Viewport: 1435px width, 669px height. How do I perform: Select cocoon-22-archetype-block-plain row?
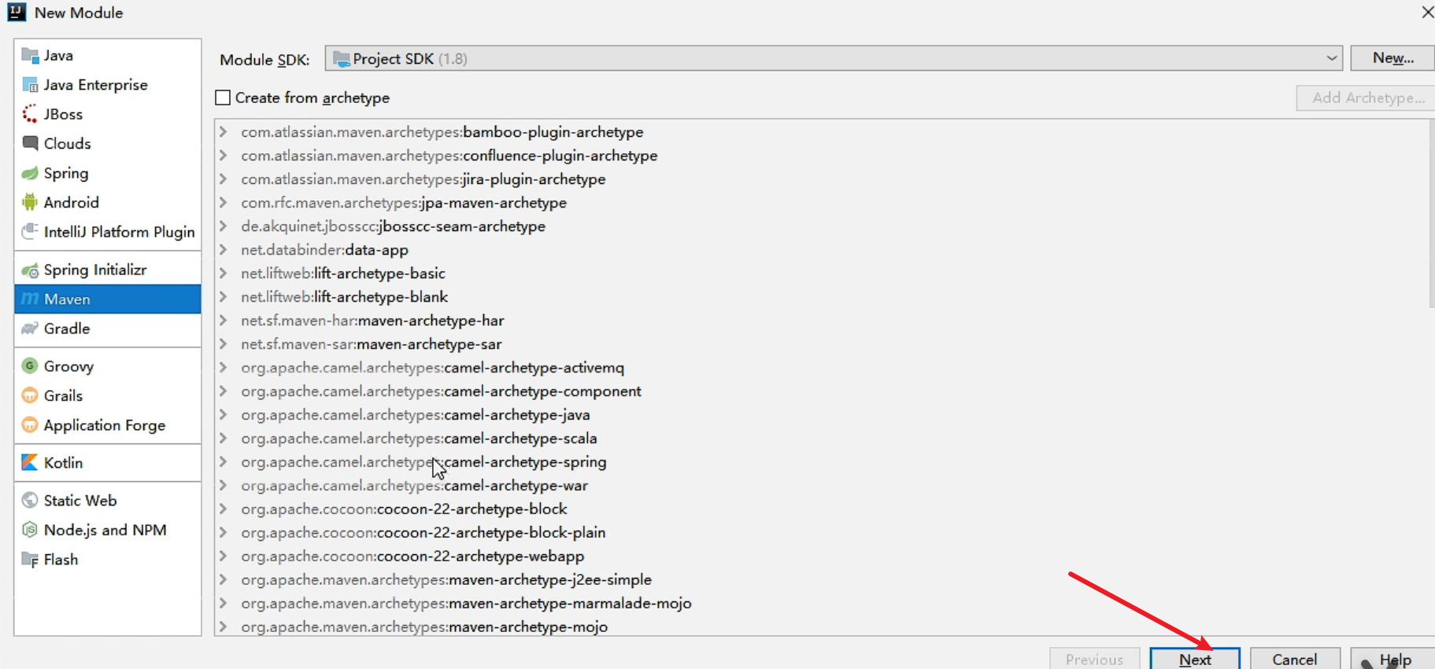click(822, 533)
